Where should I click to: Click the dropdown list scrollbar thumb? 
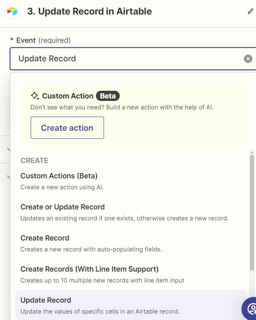tap(252, 213)
